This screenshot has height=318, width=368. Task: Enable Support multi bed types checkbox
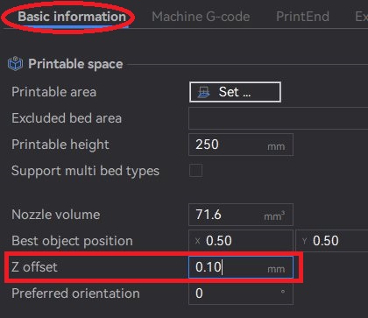tap(195, 171)
